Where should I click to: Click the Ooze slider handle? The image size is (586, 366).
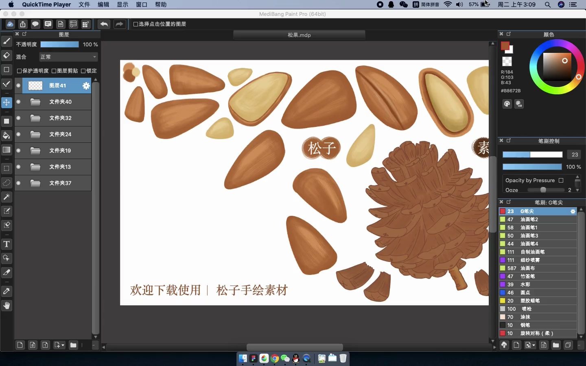coord(543,190)
